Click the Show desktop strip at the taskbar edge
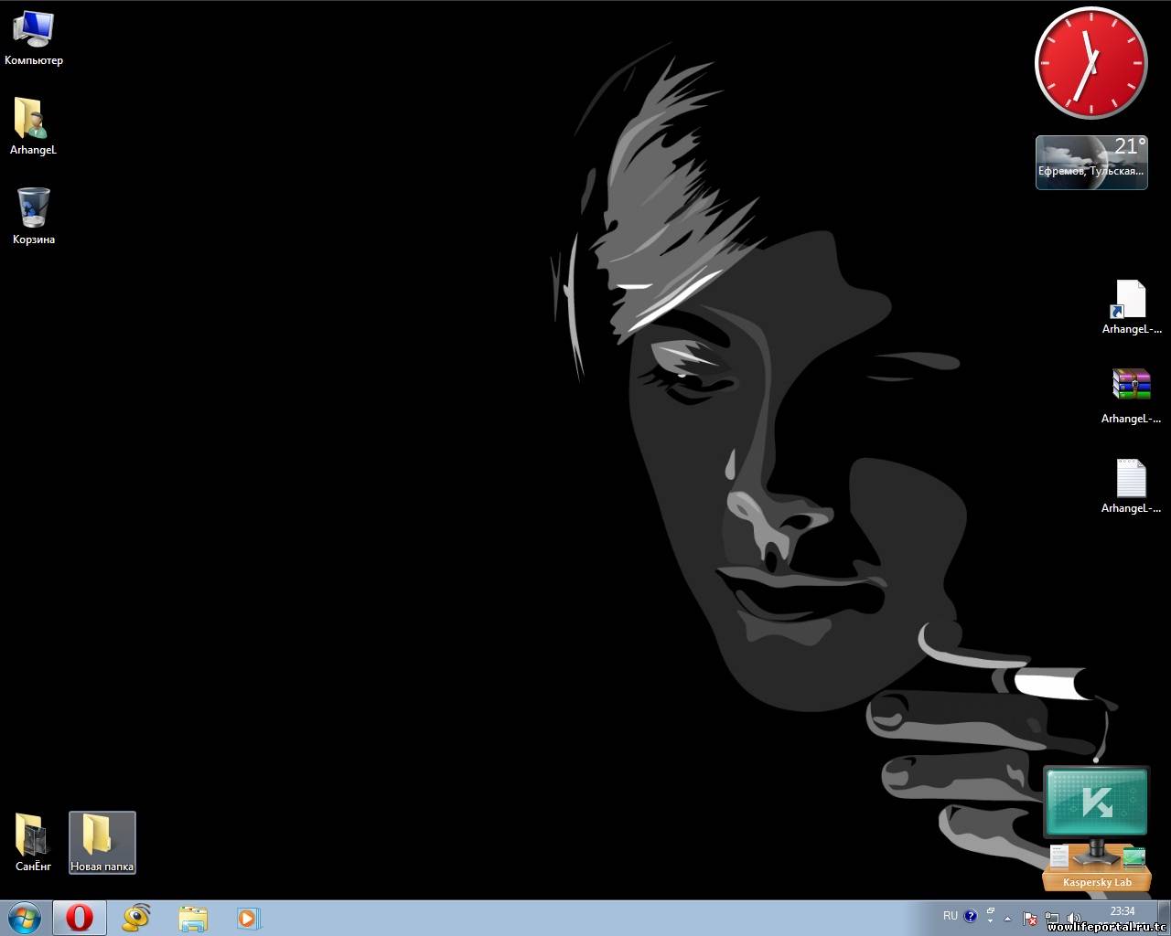 [1164, 918]
